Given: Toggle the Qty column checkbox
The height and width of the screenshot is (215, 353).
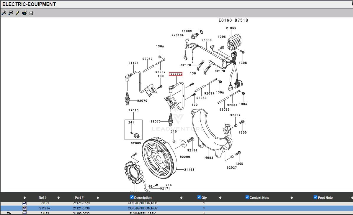Looking at the screenshot, I should [199, 197].
